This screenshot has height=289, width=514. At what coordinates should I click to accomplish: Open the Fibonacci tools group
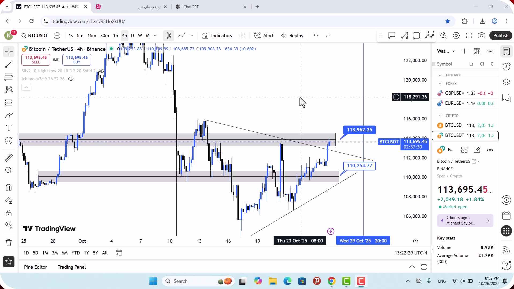click(9, 77)
